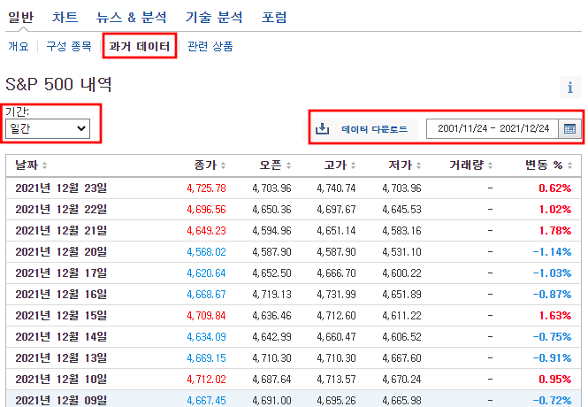Screen dimensions: 588x407
Task: Click the 날짜 column header
Action: (27, 165)
